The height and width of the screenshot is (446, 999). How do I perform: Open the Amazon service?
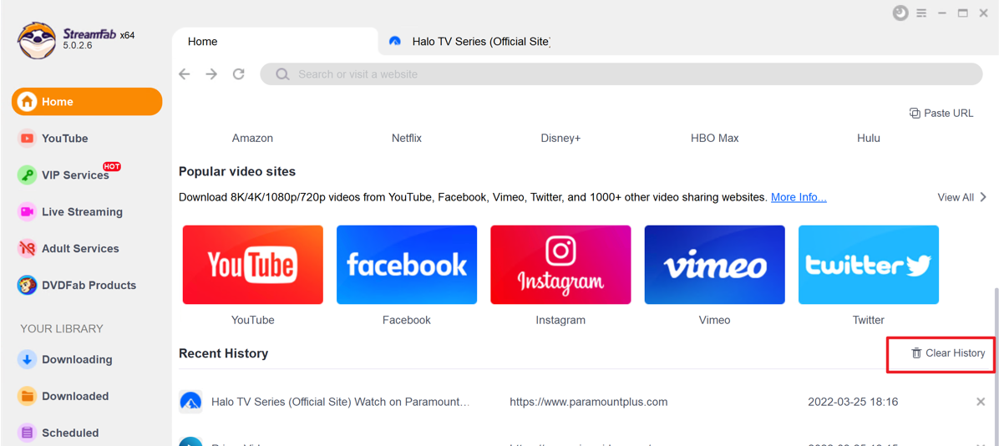click(x=252, y=138)
